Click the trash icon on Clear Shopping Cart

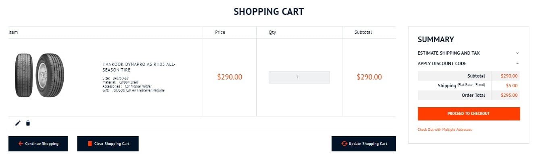90,144
